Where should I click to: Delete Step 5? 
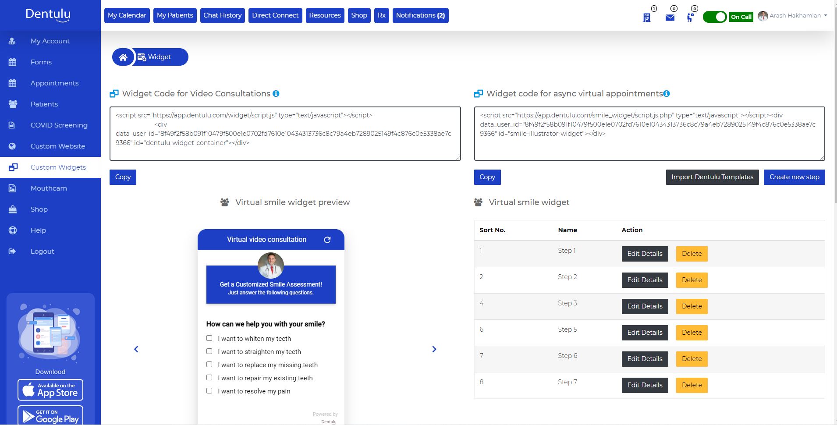[692, 333]
